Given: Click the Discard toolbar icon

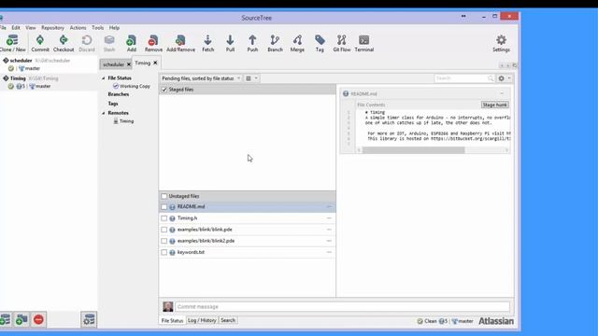Looking at the screenshot, I should pyautogui.click(x=87, y=43).
